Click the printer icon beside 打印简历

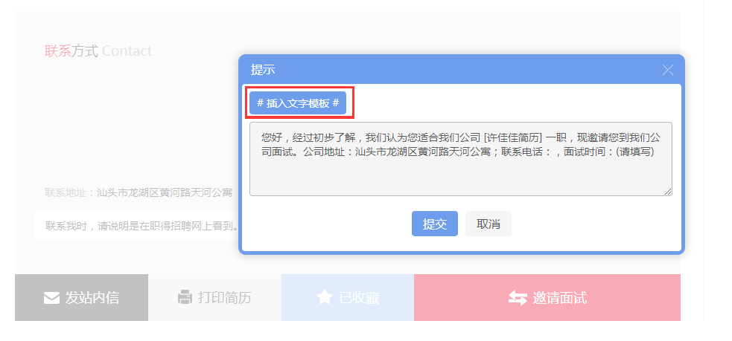click(185, 297)
